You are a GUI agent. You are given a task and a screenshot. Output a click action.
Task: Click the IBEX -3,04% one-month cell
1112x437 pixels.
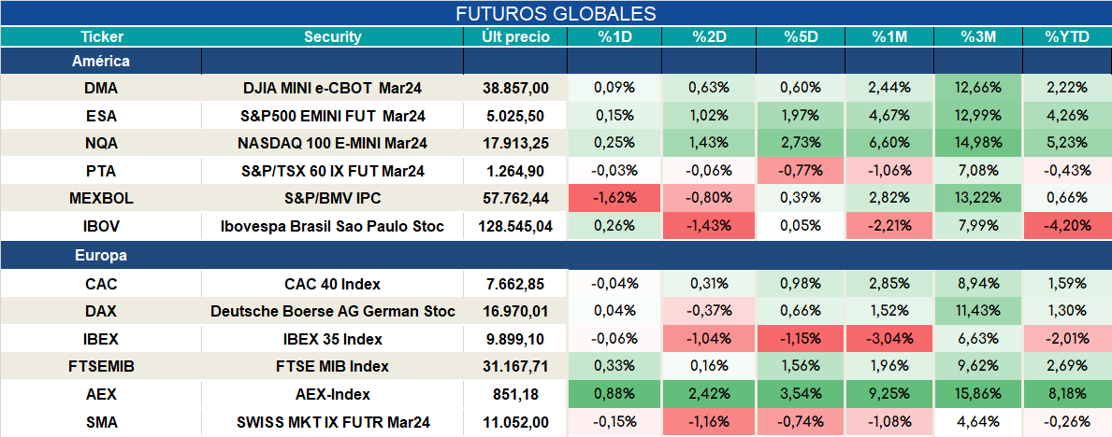coord(889,340)
